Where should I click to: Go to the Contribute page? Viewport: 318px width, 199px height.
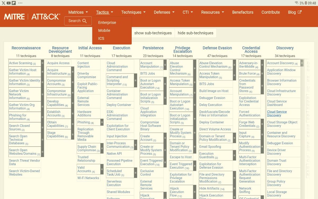point(271,12)
